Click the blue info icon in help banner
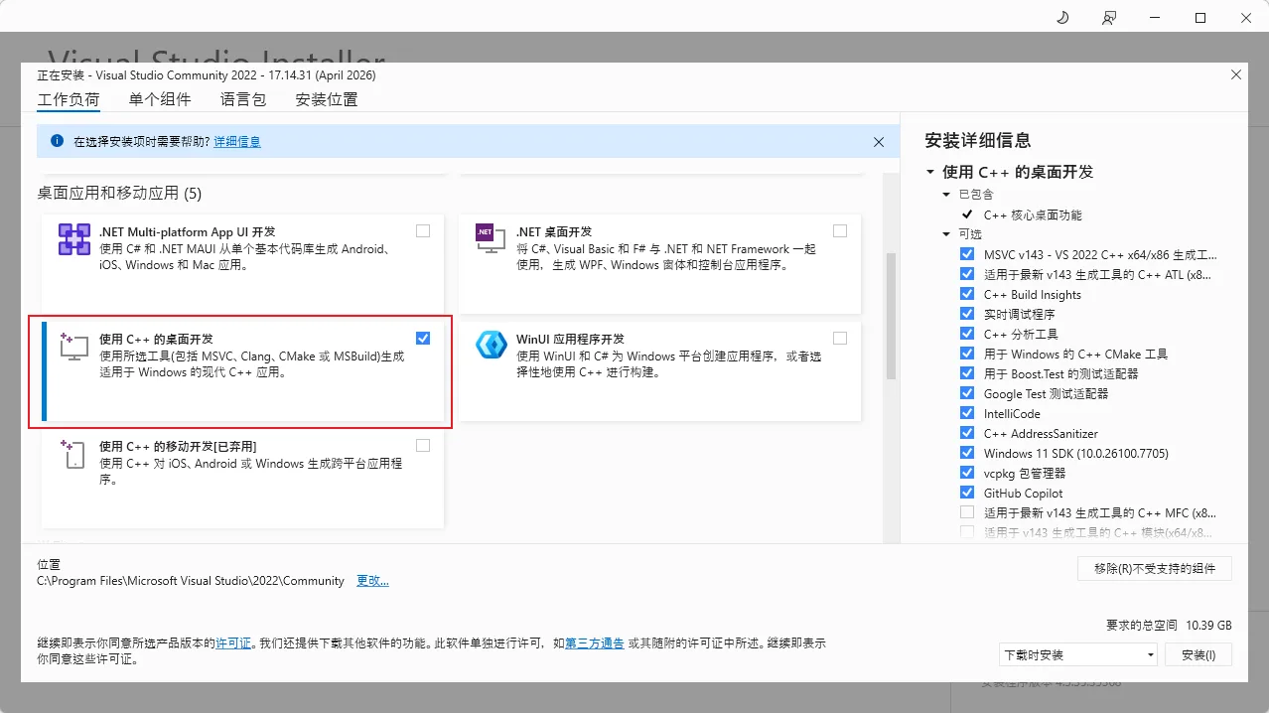The width and height of the screenshot is (1269, 713). [x=57, y=142]
